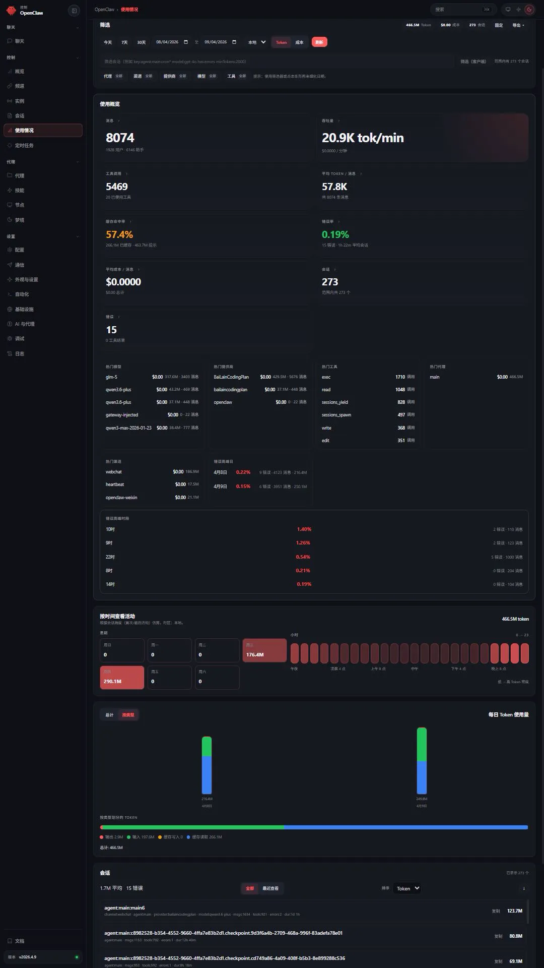
Task: Toggle session sort direction arrow
Action: [524, 888]
